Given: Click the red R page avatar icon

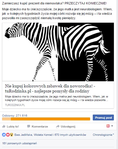Looking at the screenshot, I should 108,126.
